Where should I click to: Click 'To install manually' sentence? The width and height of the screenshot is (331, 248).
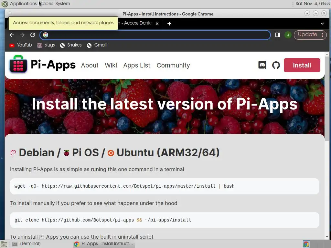coord(93,203)
